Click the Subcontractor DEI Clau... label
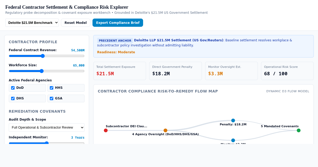This screenshot has width=318, height=167. pyautogui.click(x=126, y=126)
